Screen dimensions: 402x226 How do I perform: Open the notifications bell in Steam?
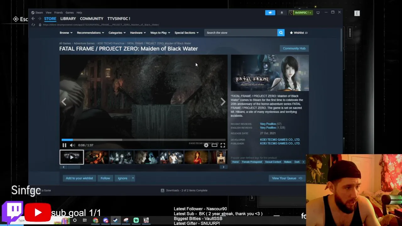[x=282, y=13]
